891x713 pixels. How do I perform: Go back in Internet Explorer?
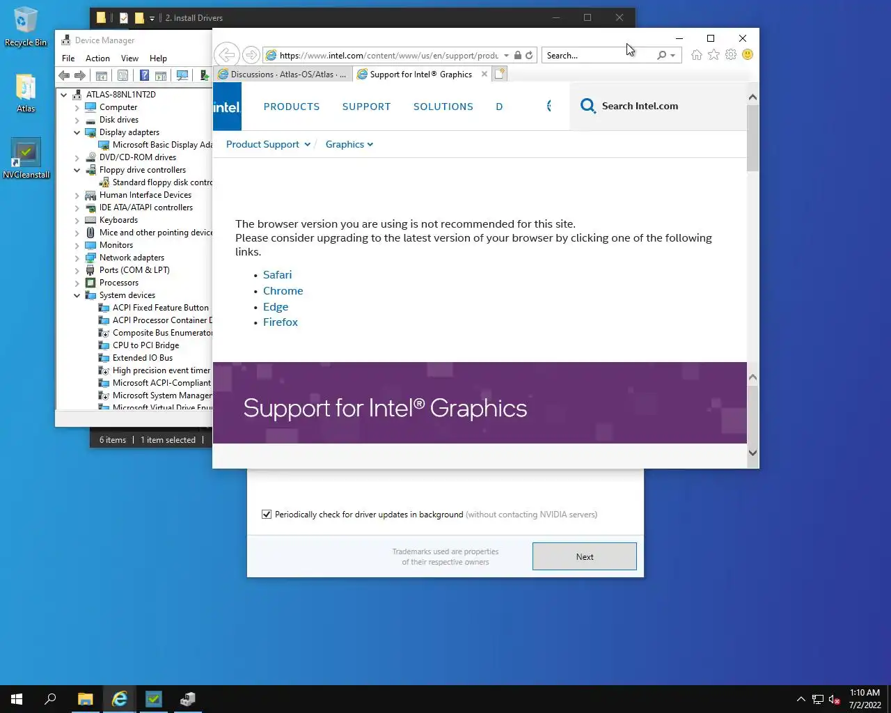point(227,55)
